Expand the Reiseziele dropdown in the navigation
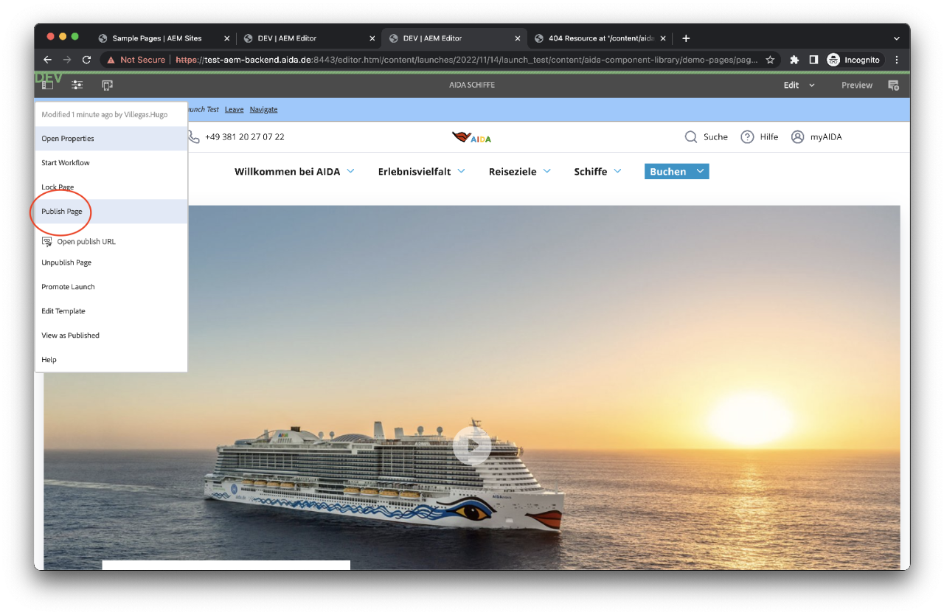 520,171
